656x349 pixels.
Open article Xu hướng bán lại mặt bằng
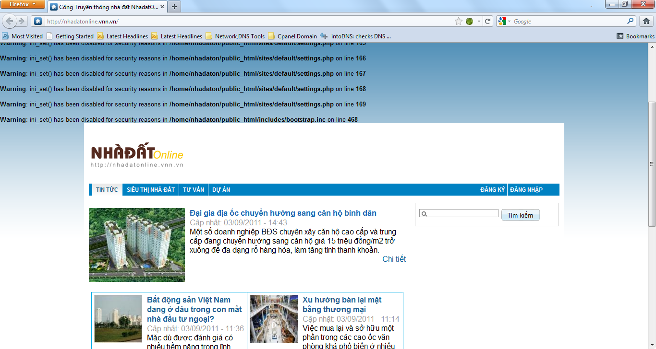342,304
